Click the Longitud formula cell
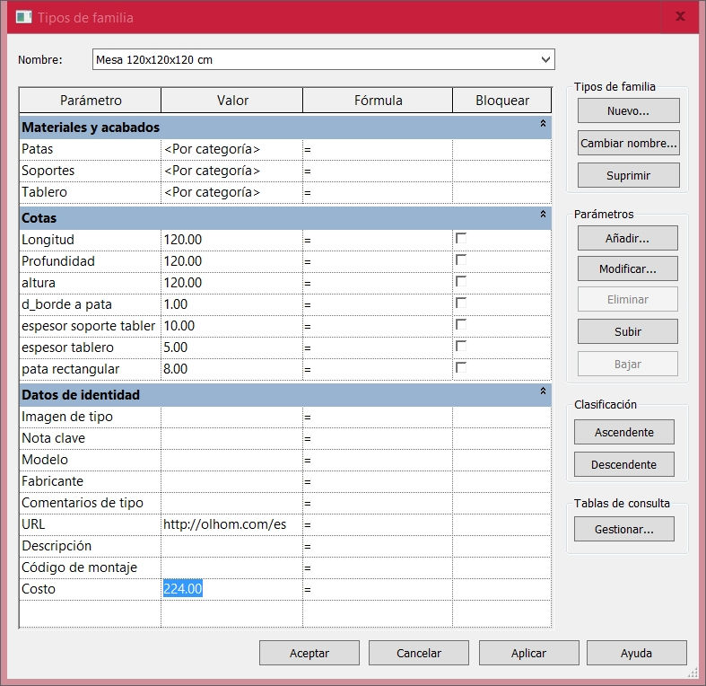The image size is (706, 686). [x=378, y=240]
